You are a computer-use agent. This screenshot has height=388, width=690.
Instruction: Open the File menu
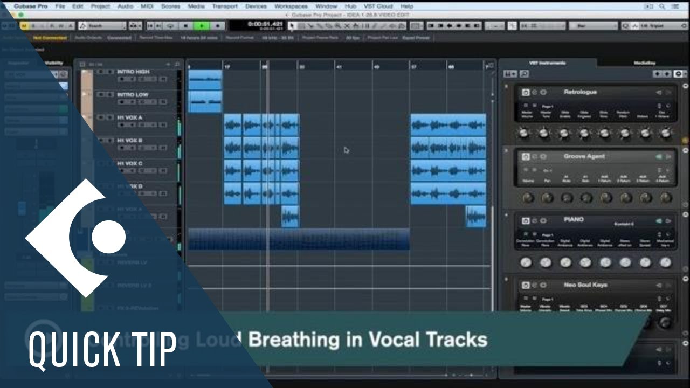[x=60, y=6]
